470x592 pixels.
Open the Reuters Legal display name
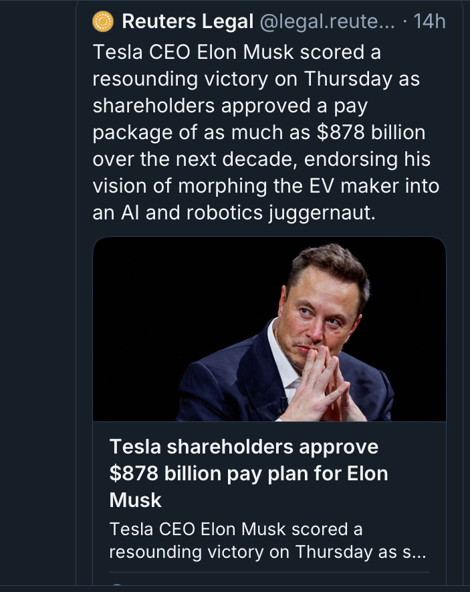[187, 22]
